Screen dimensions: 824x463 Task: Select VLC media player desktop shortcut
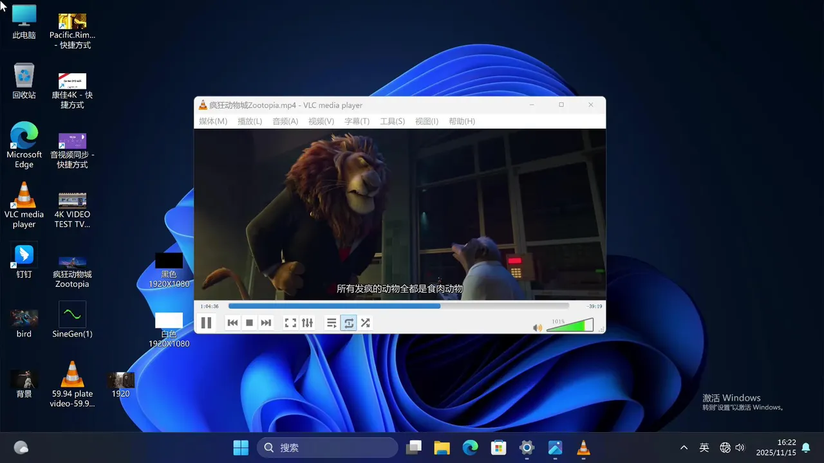click(x=24, y=205)
